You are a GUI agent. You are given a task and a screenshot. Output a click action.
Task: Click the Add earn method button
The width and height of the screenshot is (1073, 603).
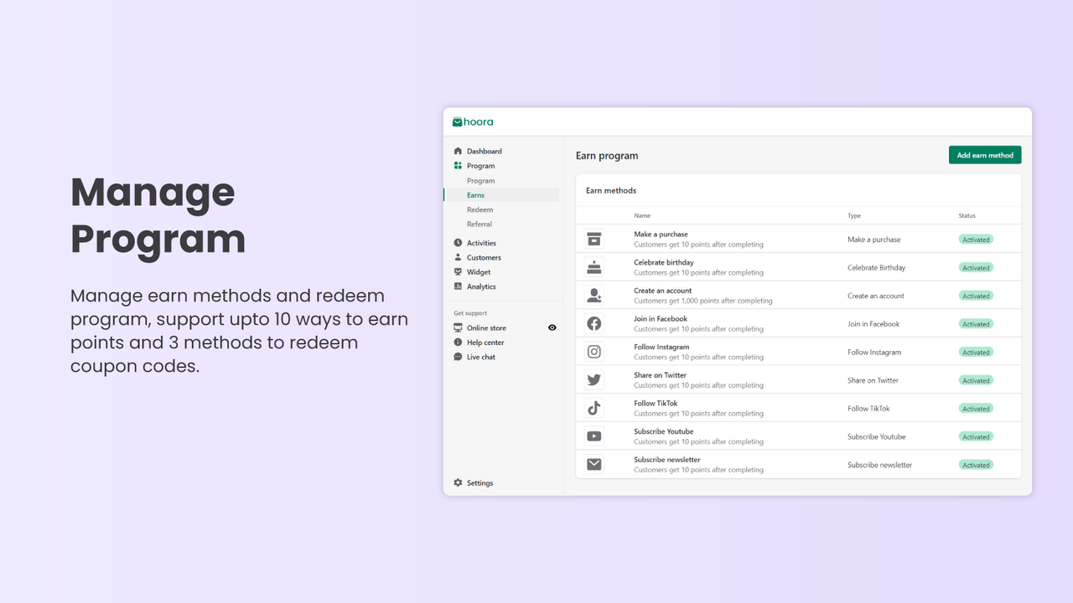(984, 154)
